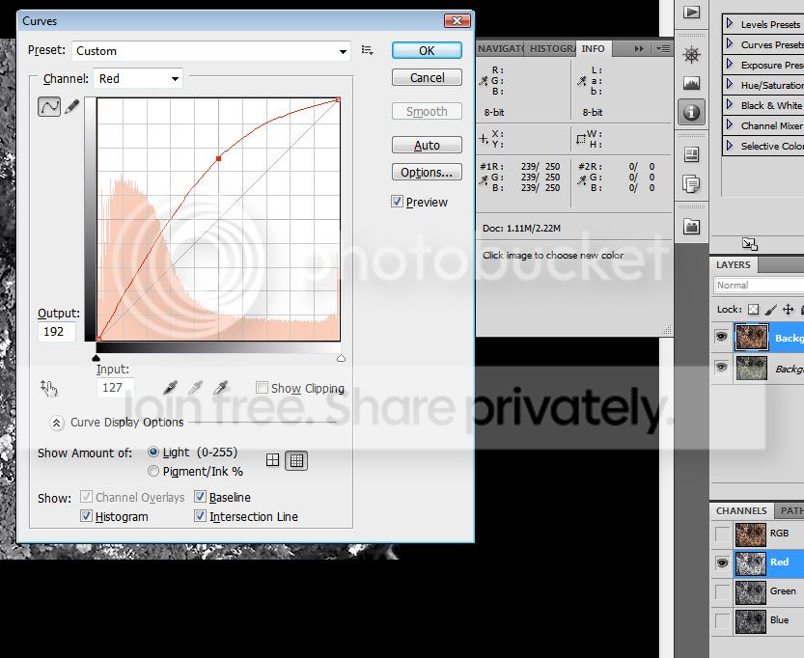Open the preset options menu icon
Image resolution: width=804 pixels, height=658 pixels.
pyautogui.click(x=368, y=50)
